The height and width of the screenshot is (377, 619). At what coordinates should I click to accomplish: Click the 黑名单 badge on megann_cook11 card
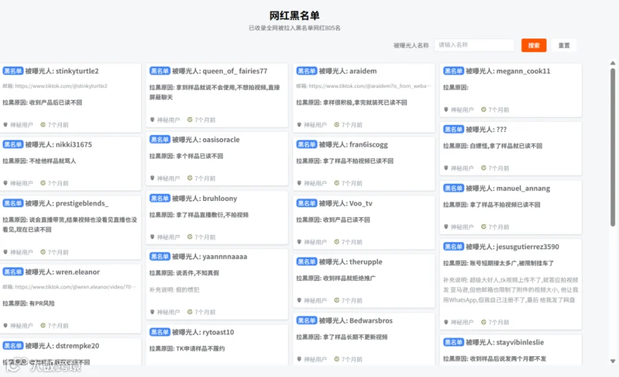[x=453, y=71]
